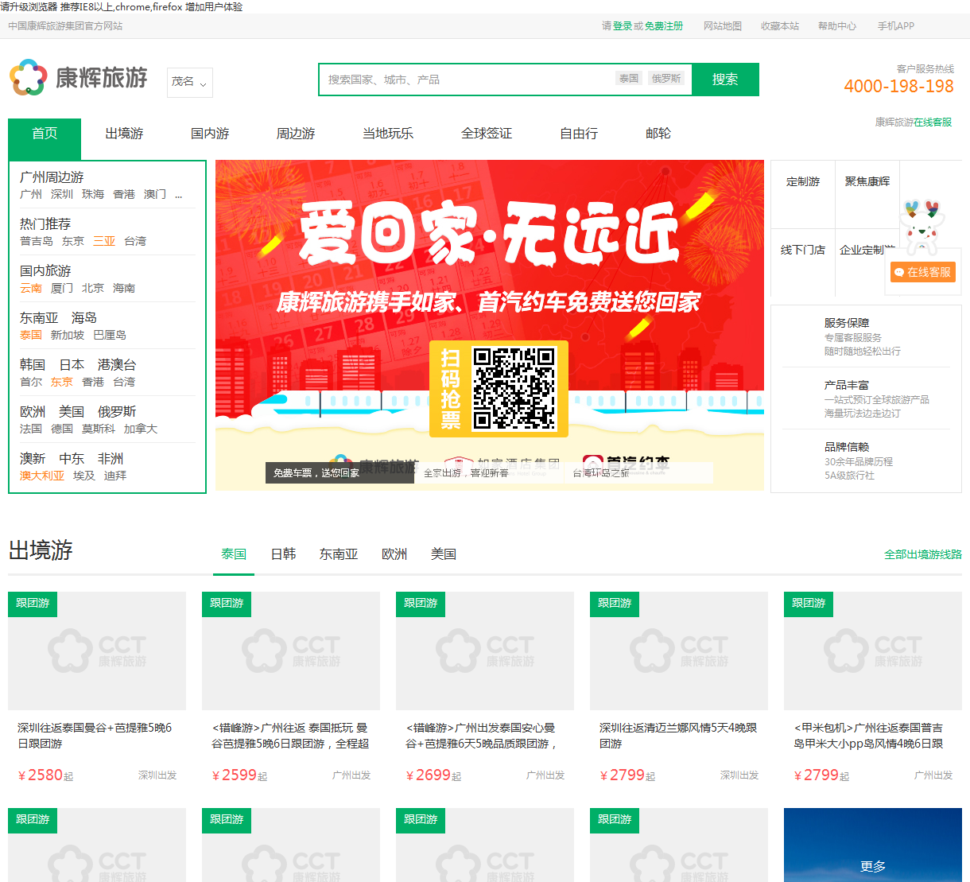Screen dimensions: 970x882
Task: Click the orange 在线客服 chat button
Action: click(922, 272)
